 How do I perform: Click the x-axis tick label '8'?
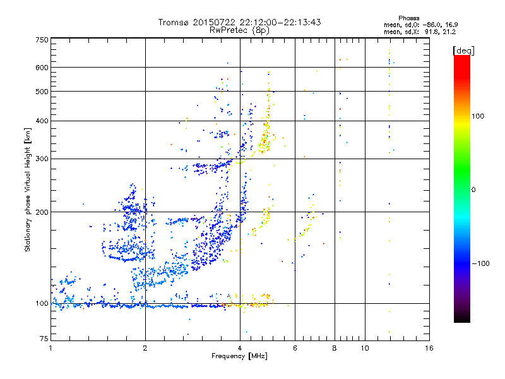pos(335,348)
